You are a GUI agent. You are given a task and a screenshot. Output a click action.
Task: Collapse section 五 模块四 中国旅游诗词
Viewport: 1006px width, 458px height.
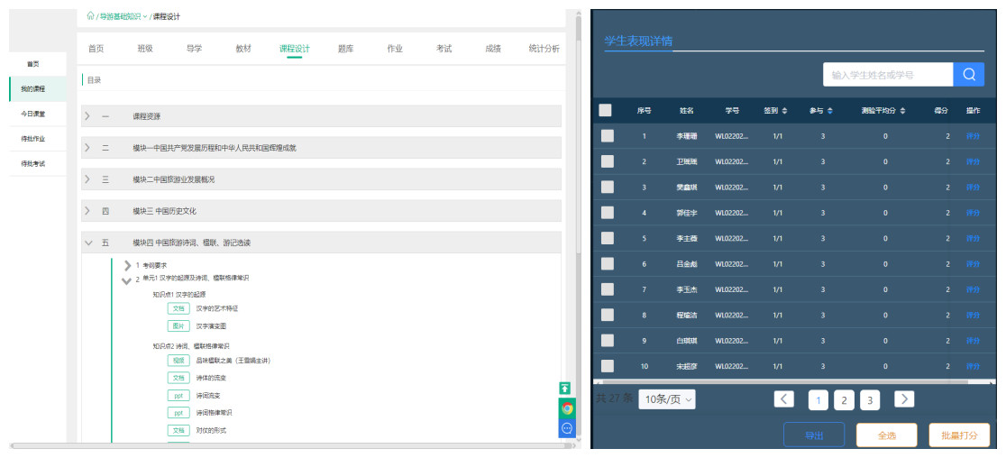click(87, 243)
